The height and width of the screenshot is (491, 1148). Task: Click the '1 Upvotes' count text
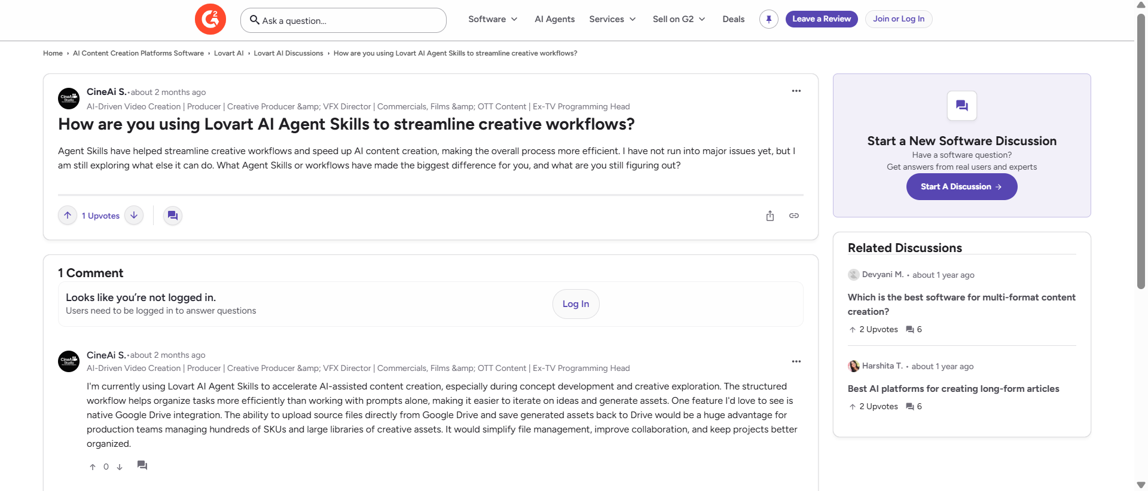pyautogui.click(x=100, y=216)
